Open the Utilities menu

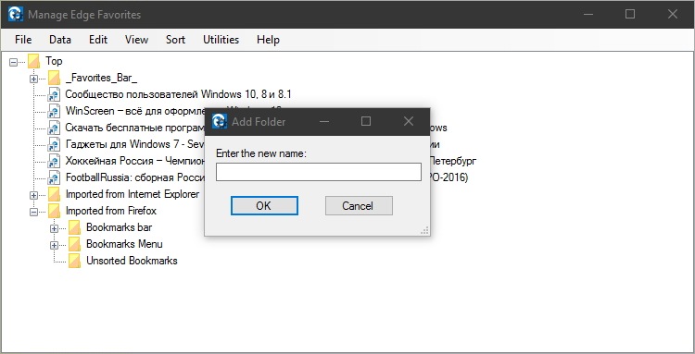[221, 40]
